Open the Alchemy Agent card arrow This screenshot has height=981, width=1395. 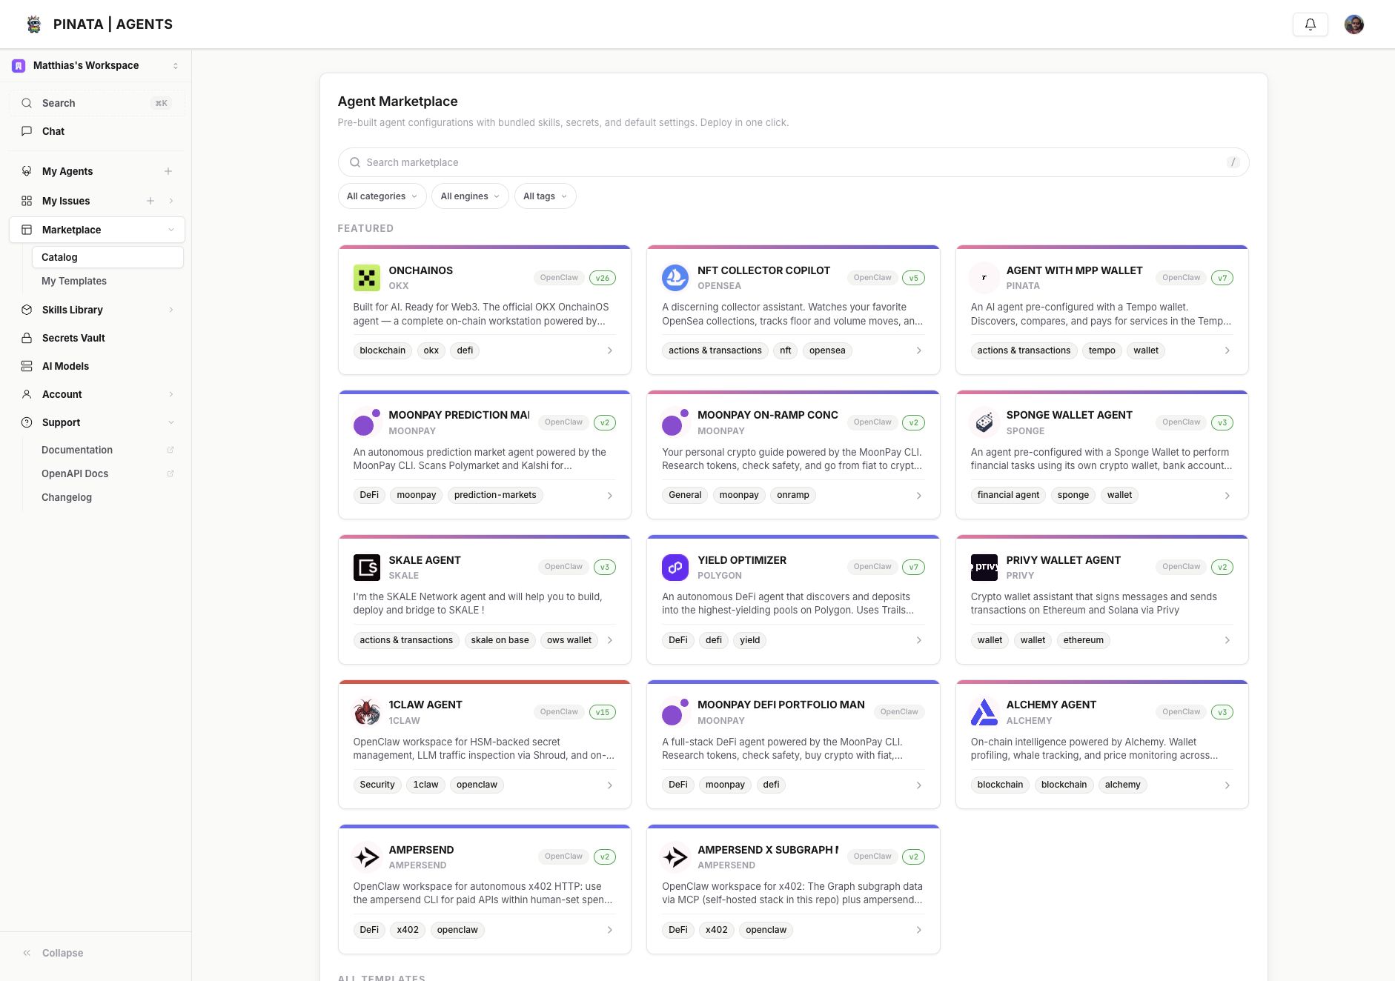(x=1227, y=785)
